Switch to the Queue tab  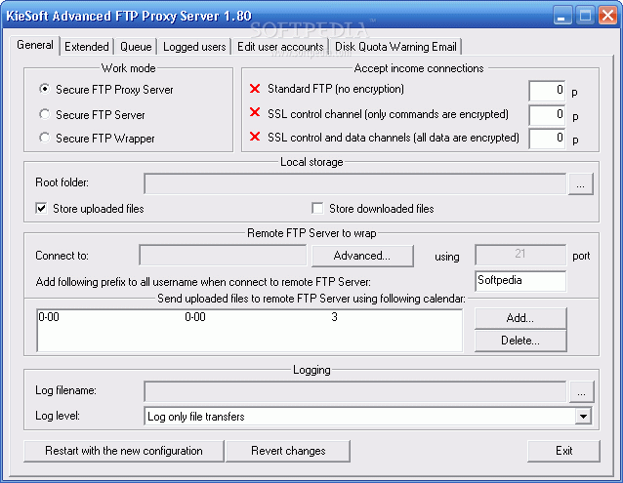(x=136, y=47)
